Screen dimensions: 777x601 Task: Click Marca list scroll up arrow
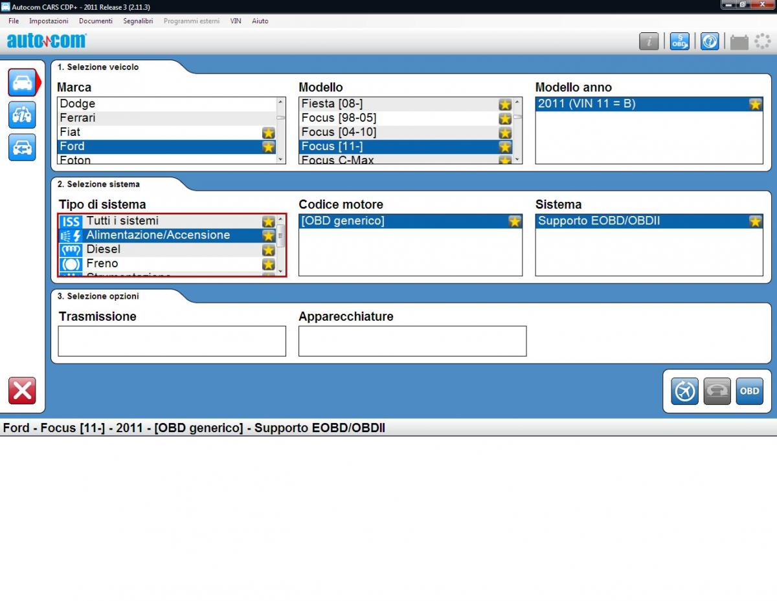point(280,102)
